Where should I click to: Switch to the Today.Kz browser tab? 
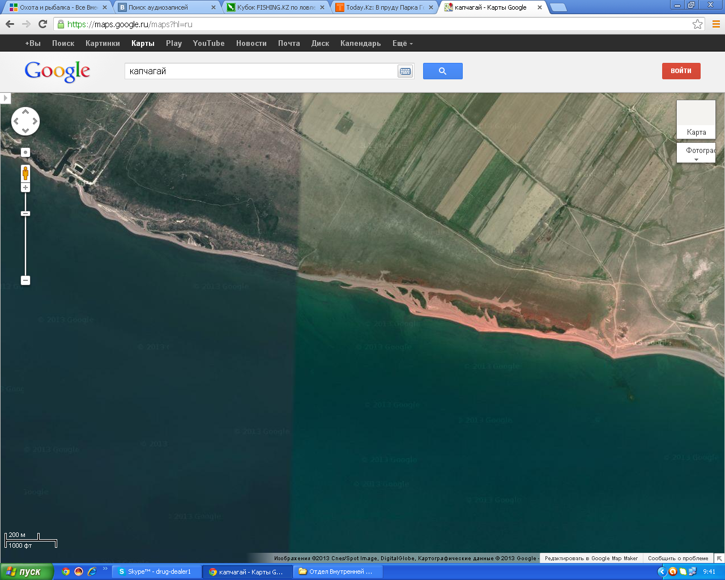384,7
